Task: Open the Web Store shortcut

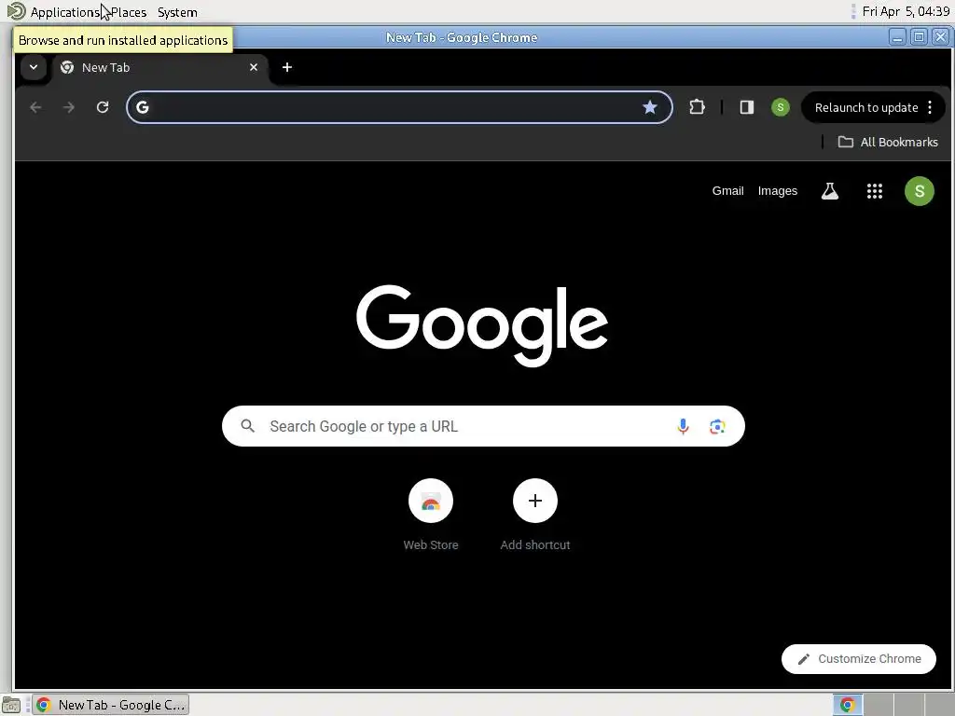Action: click(x=431, y=515)
